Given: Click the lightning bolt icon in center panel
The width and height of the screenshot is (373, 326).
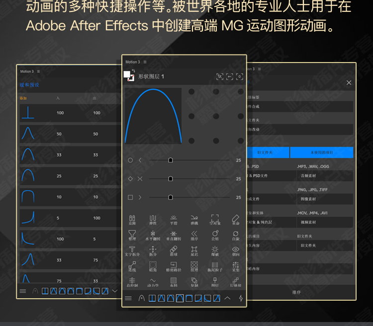Looking at the screenshot, I should [x=241, y=298].
